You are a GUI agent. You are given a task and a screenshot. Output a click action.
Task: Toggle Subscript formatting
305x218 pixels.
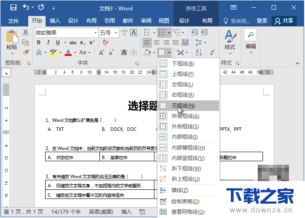pos(82,43)
